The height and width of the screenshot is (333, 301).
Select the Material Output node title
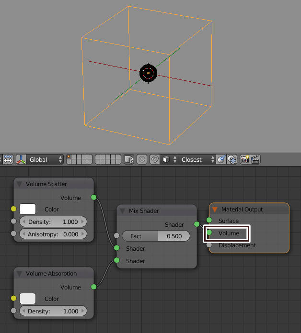pos(242,210)
